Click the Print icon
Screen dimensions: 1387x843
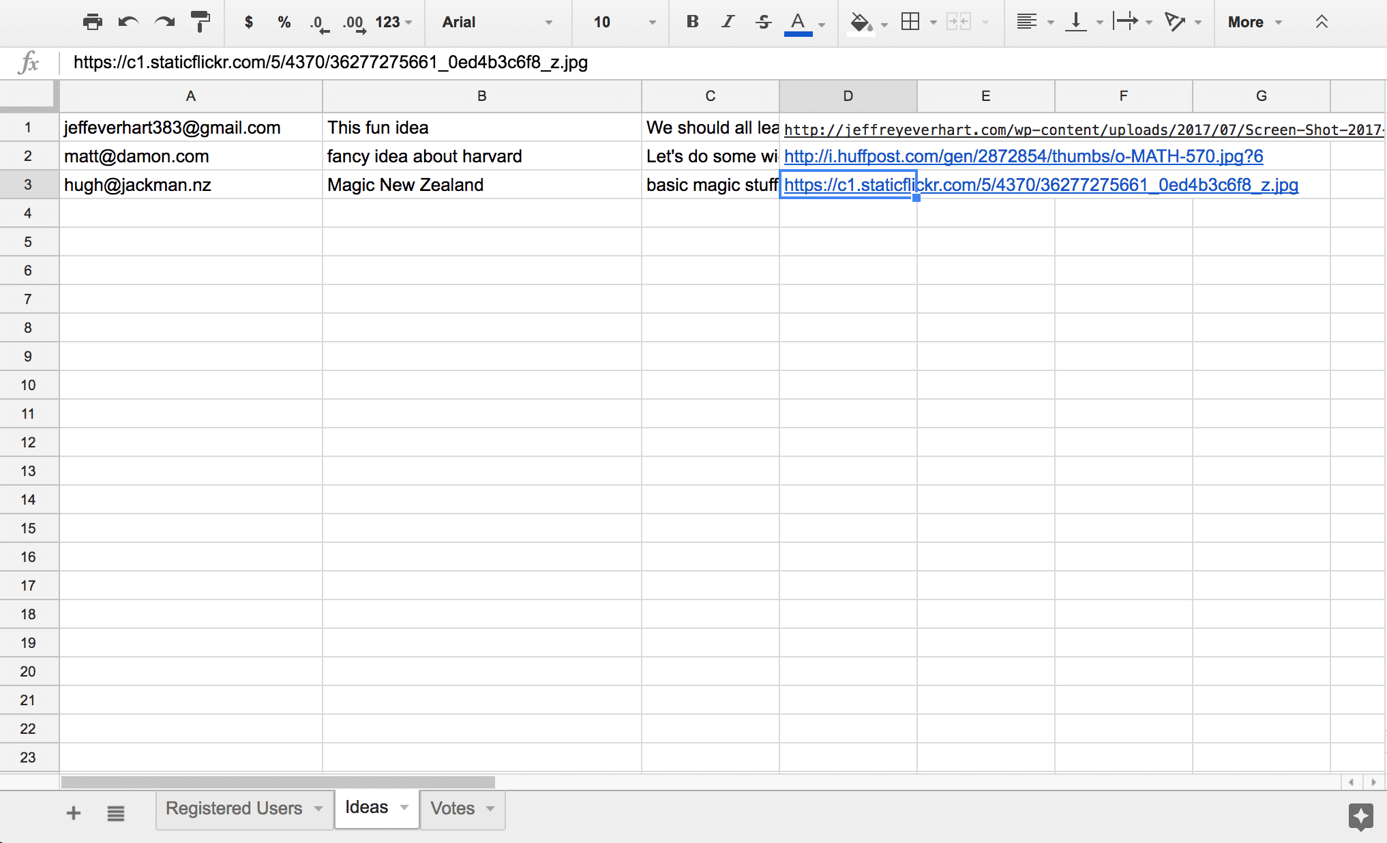tap(92, 22)
